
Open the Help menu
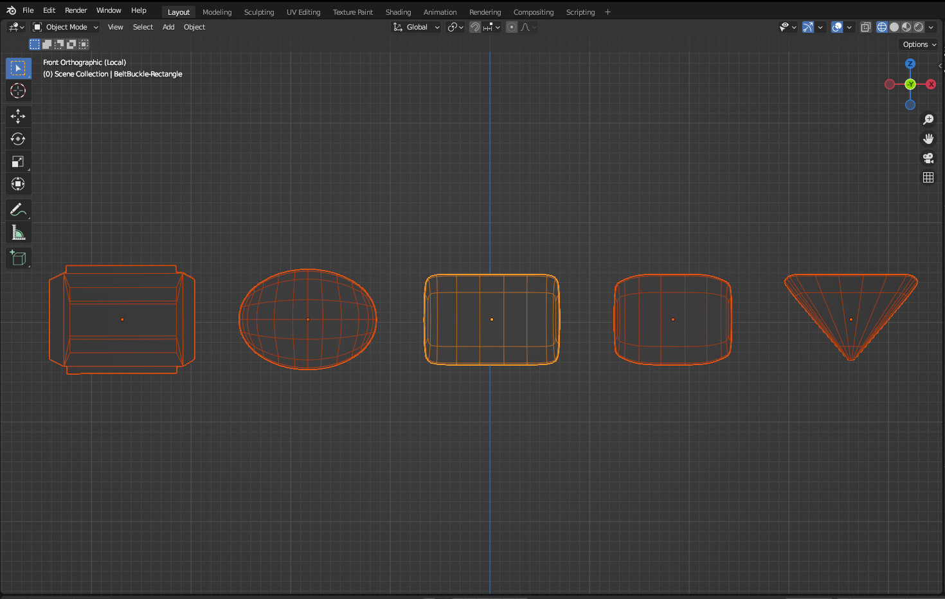(139, 10)
